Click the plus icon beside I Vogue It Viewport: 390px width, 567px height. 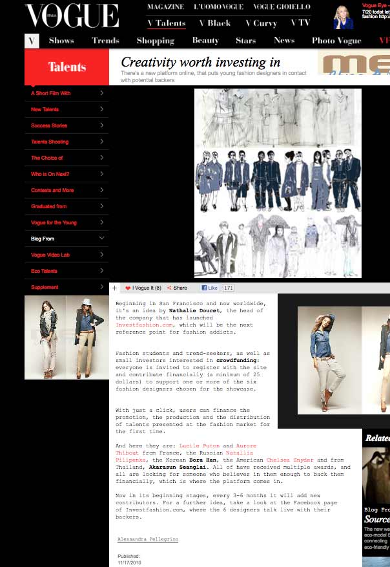114,288
